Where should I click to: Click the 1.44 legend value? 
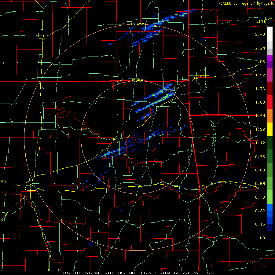[x=260, y=116]
